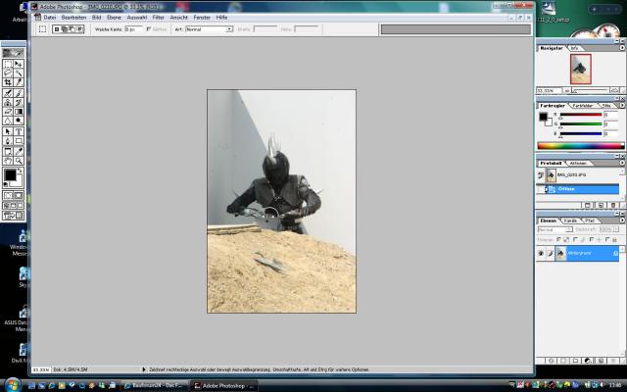Screen dimensions: 627x392
Task: Select the Move tool
Action: [19, 64]
